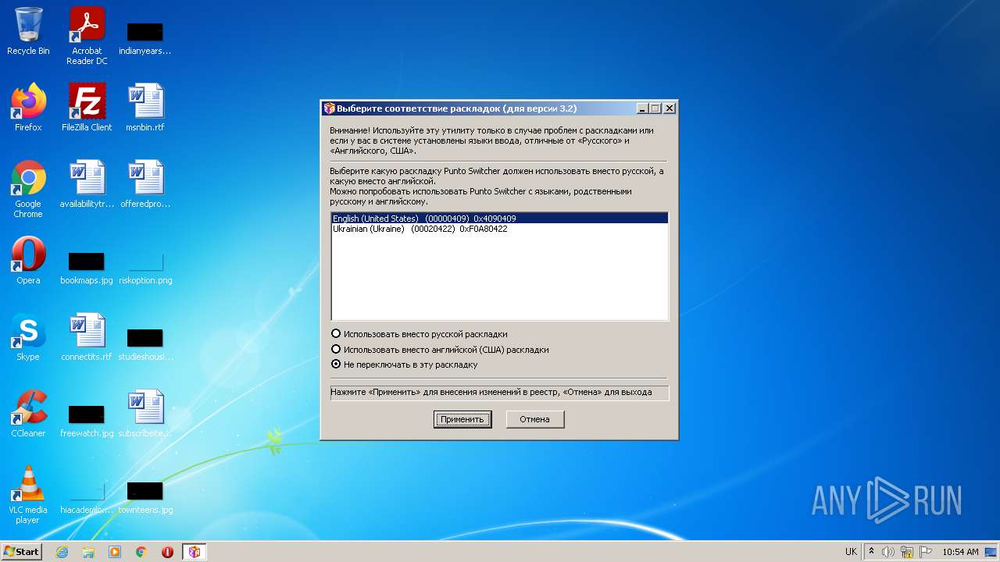Open the volume tray icon

point(888,552)
